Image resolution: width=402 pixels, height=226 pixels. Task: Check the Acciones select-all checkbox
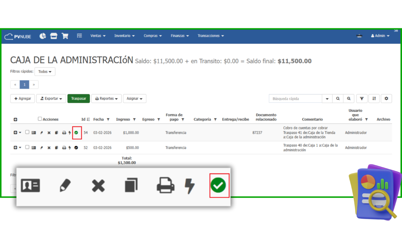click(x=40, y=119)
